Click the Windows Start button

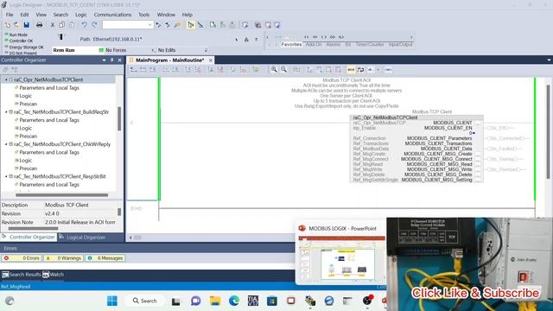pos(112,301)
